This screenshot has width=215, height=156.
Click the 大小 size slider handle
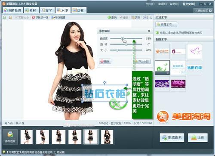click(x=117, y=50)
